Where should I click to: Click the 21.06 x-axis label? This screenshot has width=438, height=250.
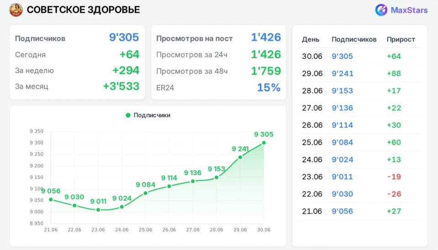pyautogui.click(x=51, y=230)
